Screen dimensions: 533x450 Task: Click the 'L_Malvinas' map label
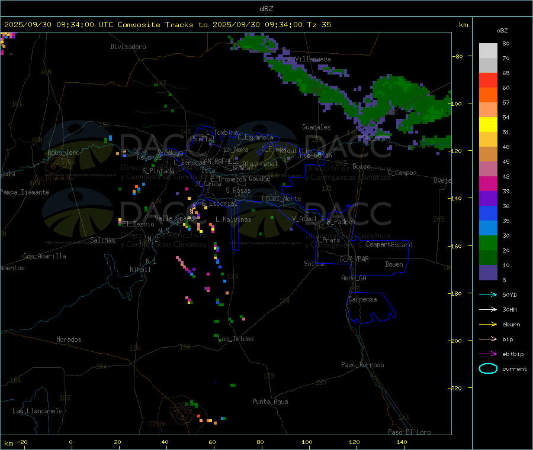coord(233,220)
